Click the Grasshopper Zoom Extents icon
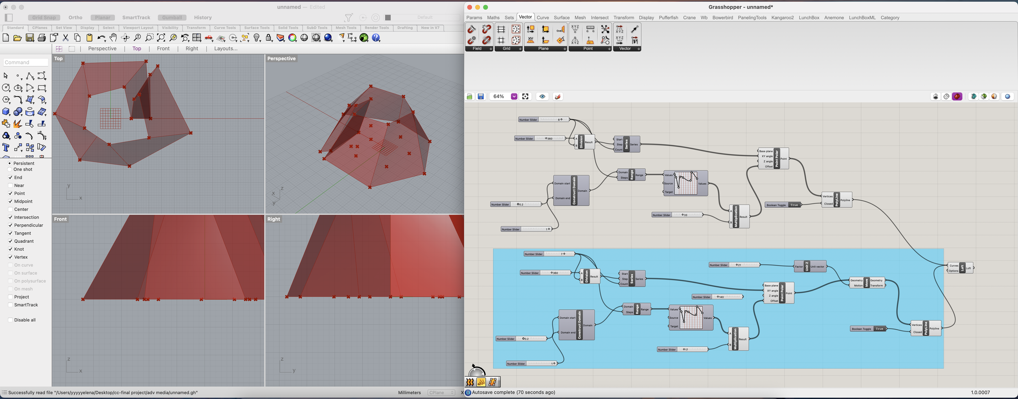The image size is (1018, 399). tap(525, 97)
